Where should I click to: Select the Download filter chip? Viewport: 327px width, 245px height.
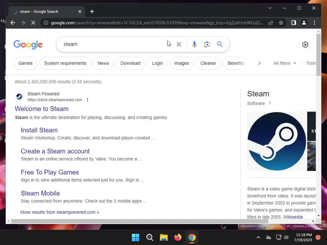tap(130, 63)
